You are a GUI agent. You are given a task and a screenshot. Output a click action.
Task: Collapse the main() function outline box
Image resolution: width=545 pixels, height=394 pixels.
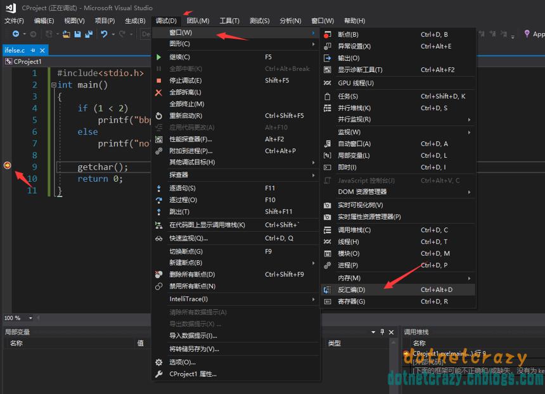click(53, 85)
